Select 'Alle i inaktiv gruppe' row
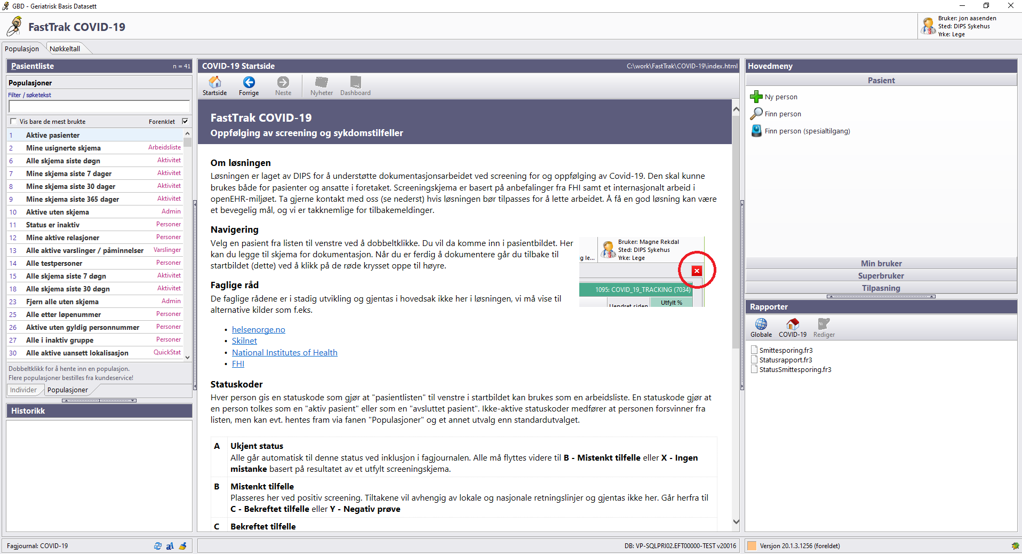 [x=95, y=340]
